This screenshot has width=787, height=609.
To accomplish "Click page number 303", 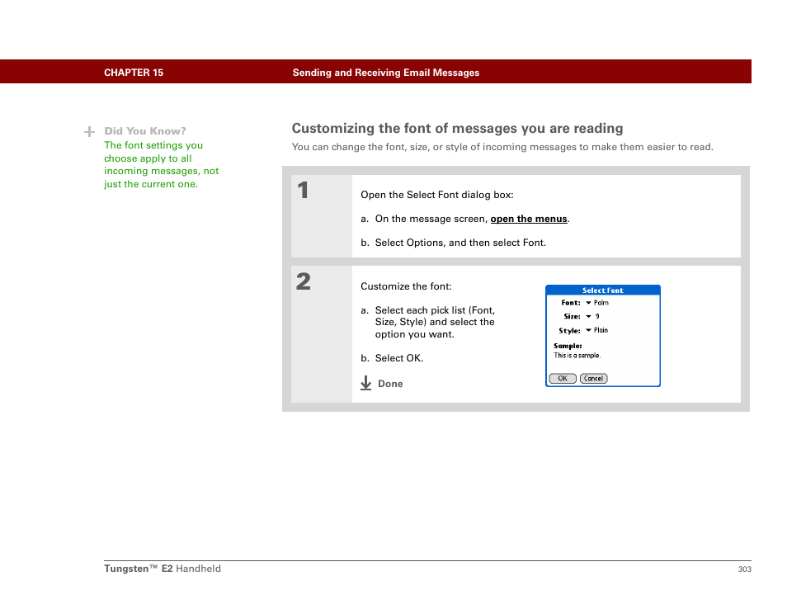I will coord(744,569).
